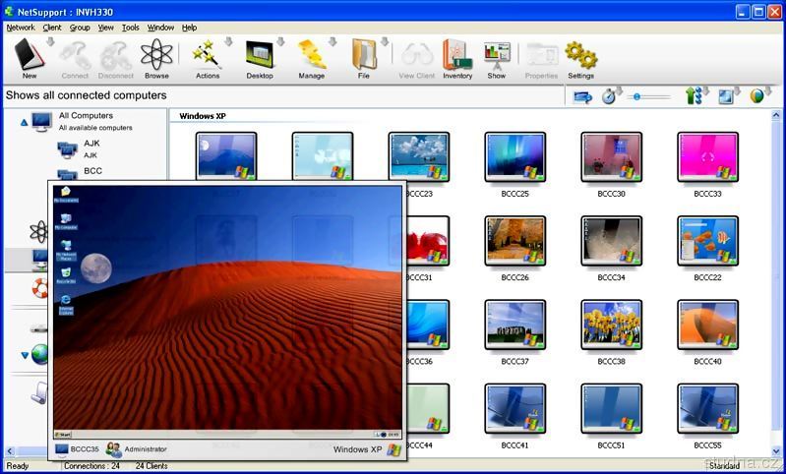Select the BCCC38 computer thumbnail
786x474 pixels.
tap(611, 326)
